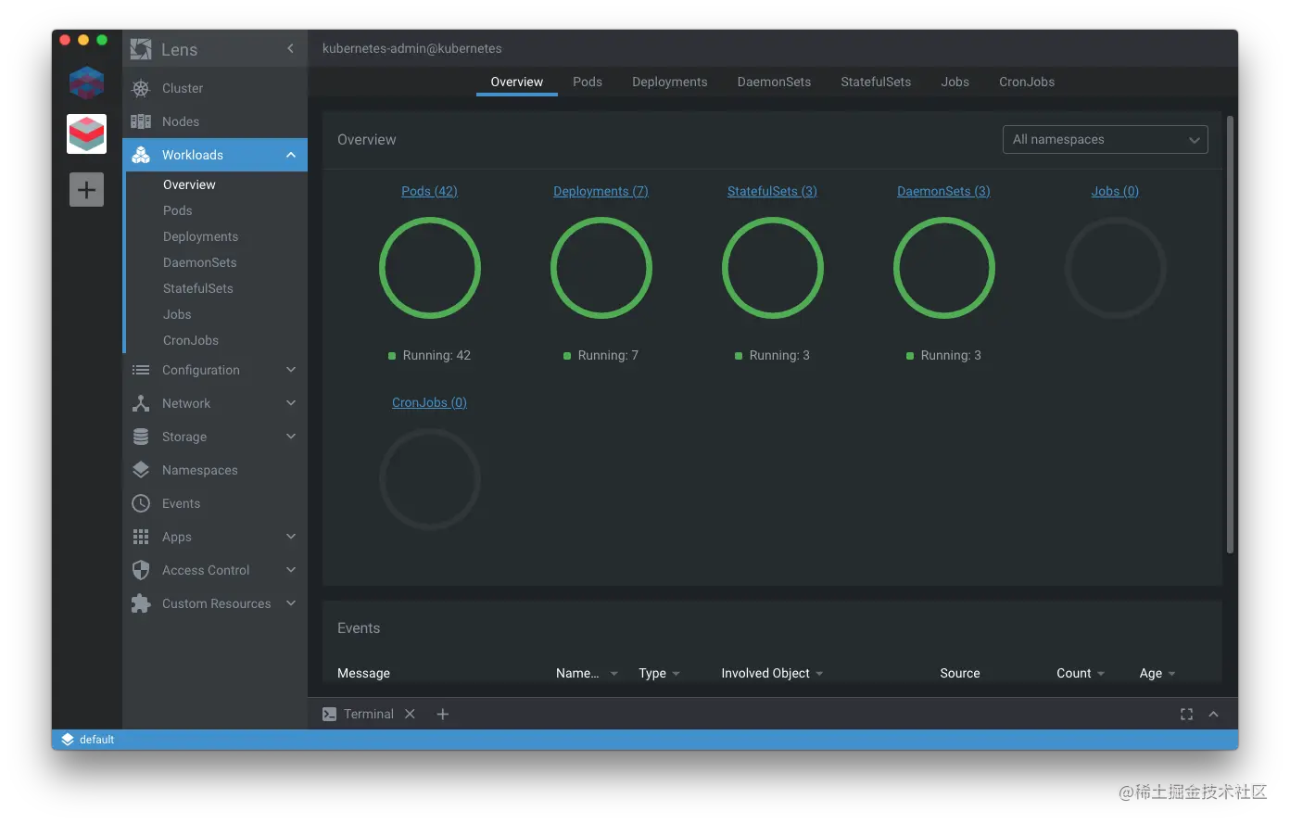Screen dimensions: 1290x824
Task: Open the Jobs (0) link
Action: 1115,191
